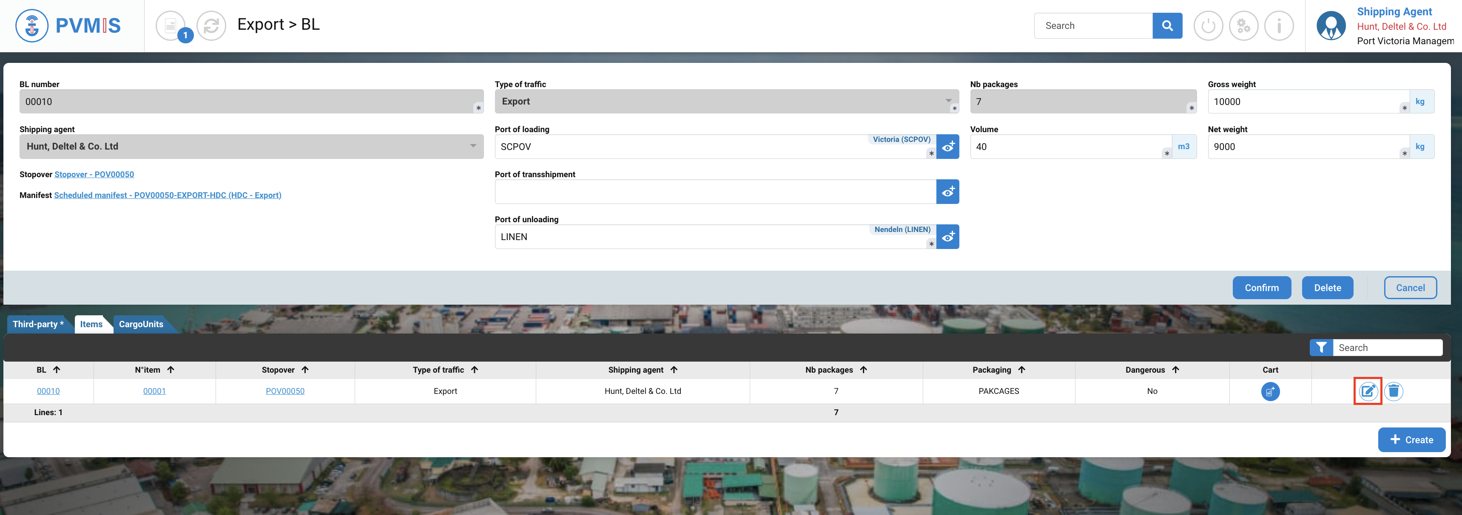Screen dimensions: 1462x515
Task: Switch to the CargoUnits tab
Action: pos(141,324)
